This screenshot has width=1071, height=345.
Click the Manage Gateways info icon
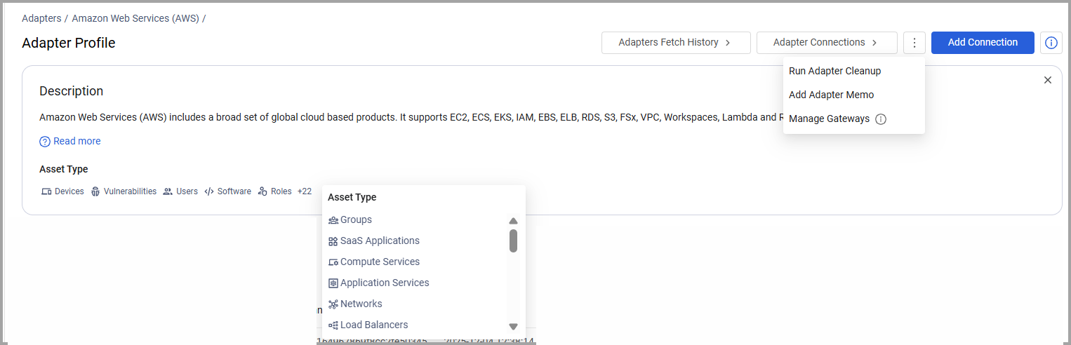[x=881, y=119]
